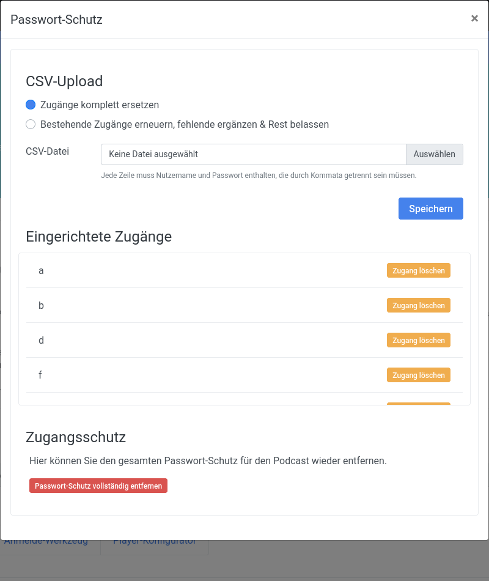Click the blue Speichern button
489x581 pixels.
(x=430, y=209)
